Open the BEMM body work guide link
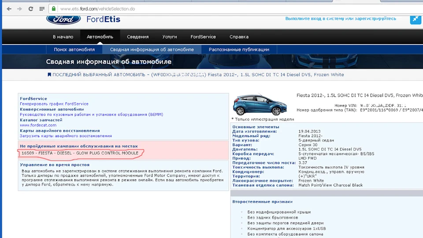 [92, 115]
